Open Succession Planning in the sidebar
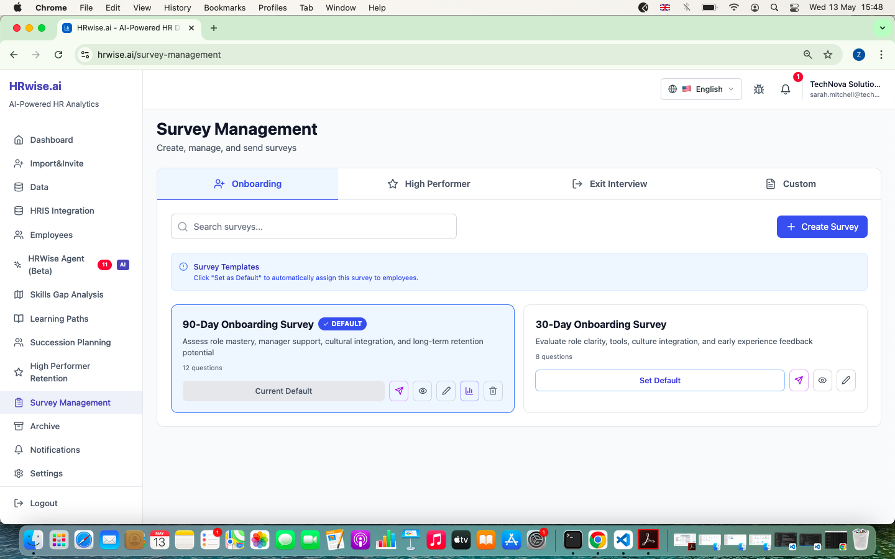The image size is (895, 559). (x=71, y=342)
